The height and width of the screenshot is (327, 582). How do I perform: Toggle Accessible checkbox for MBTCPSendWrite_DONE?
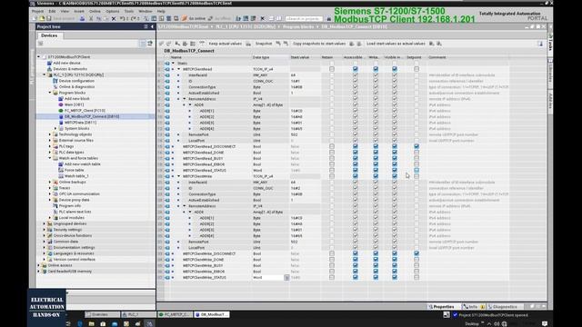pos(356,260)
